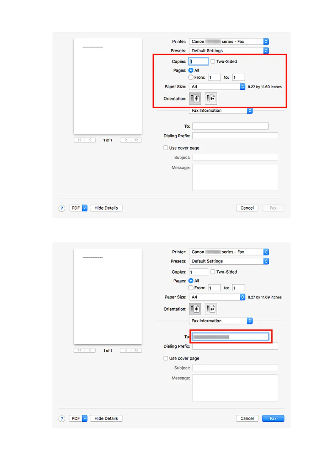Screen dimensions: 336x475
Task: Open Fax Information dropdown in bottom dialog
Action: pyautogui.click(x=221, y=321)
